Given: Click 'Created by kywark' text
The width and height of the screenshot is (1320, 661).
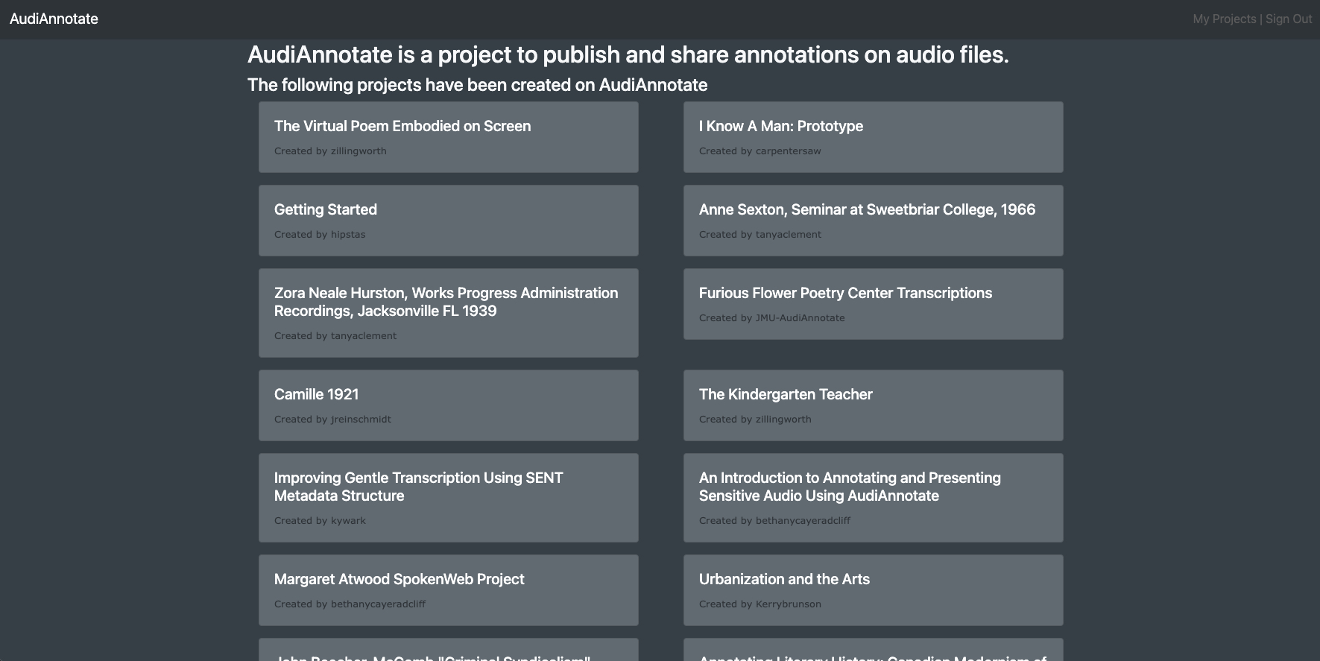Looking at the screenshot, I should click(320, 521).
